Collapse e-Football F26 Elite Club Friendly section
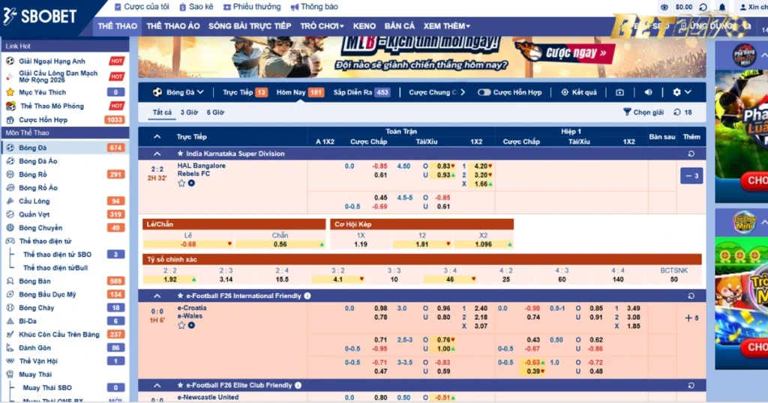The width and height of the screenshot is (768, 403). click(157, 385)
